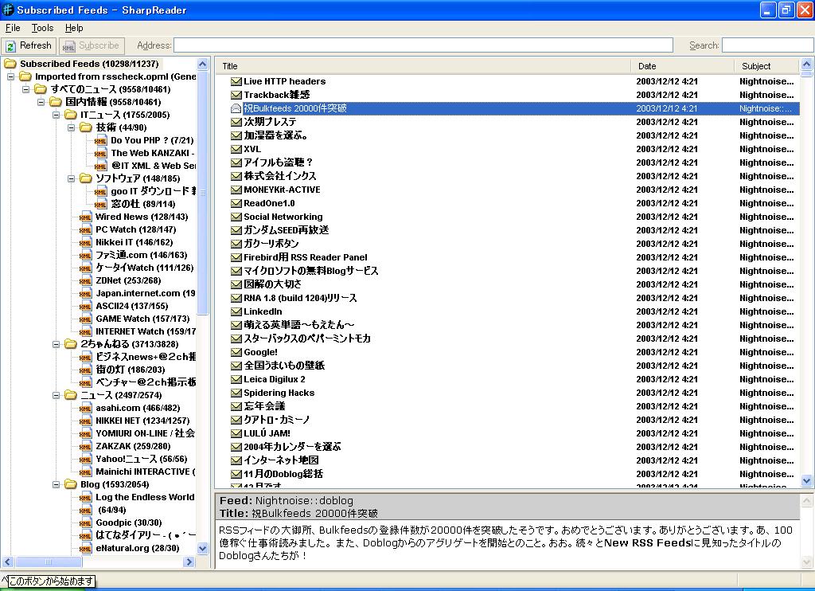The height and width of the screenshot is (591, 815).
Task: Select the Yahoo!ニュース (56/56) feed
Action: coord(142,459)
